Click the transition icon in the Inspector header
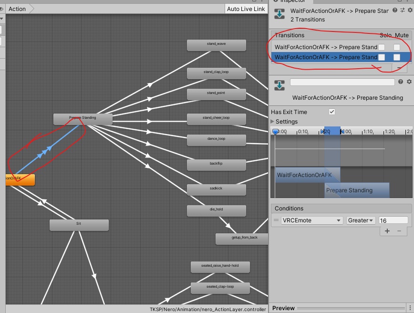Viewport: 414px width, 313px height. [279, 14]
